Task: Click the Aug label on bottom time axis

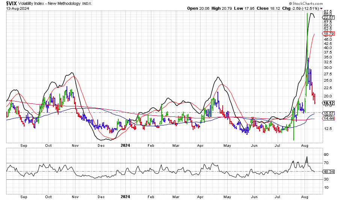Action: coord(305,196)
